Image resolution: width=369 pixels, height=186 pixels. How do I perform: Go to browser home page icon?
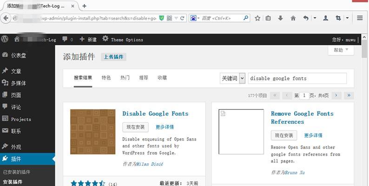[293, 18]
